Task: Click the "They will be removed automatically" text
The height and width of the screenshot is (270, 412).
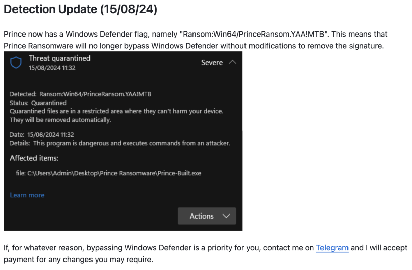Action: point(60,120)
